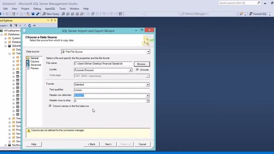Screen dimensions: 274x154
Task: Click the Object Explorer pin icon
Action: 51,21
